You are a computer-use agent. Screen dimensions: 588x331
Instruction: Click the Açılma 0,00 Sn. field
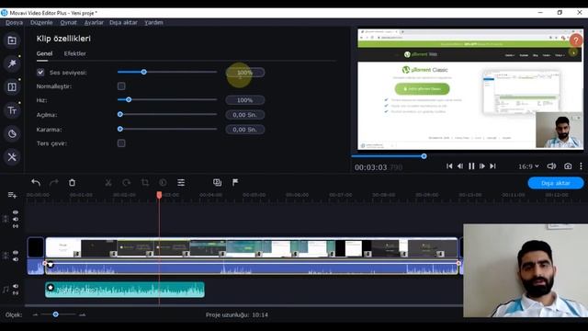point(245,115)
